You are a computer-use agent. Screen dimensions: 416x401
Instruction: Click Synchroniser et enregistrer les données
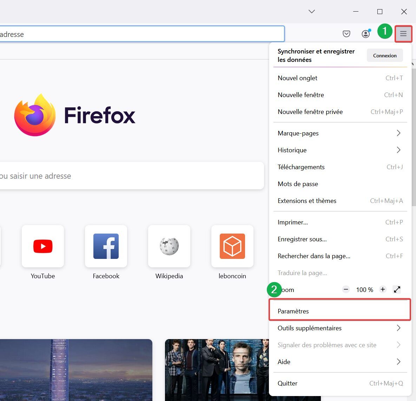[316, 55]
